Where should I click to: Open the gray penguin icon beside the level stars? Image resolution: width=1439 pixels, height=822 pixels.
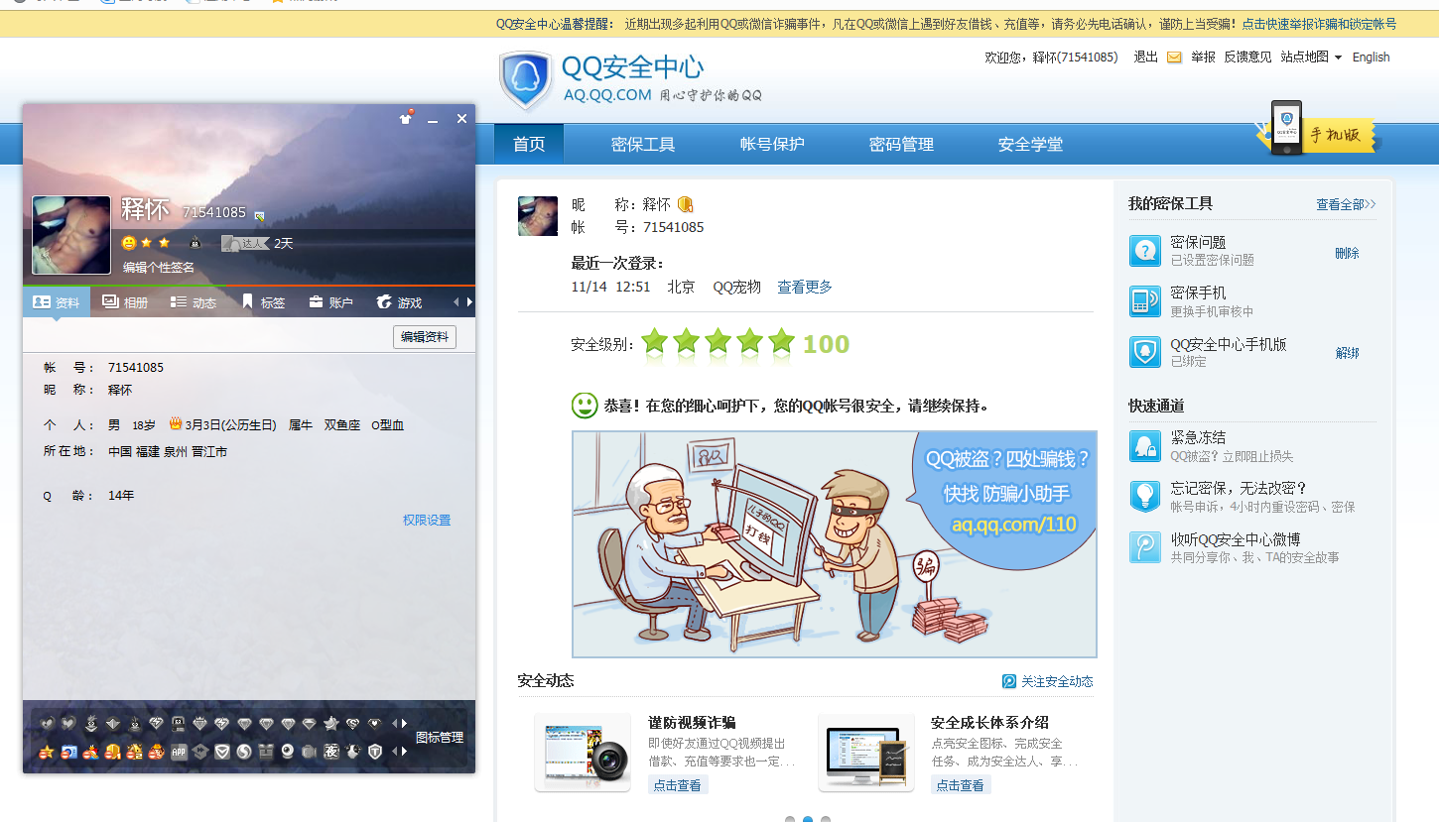(195, 243)
